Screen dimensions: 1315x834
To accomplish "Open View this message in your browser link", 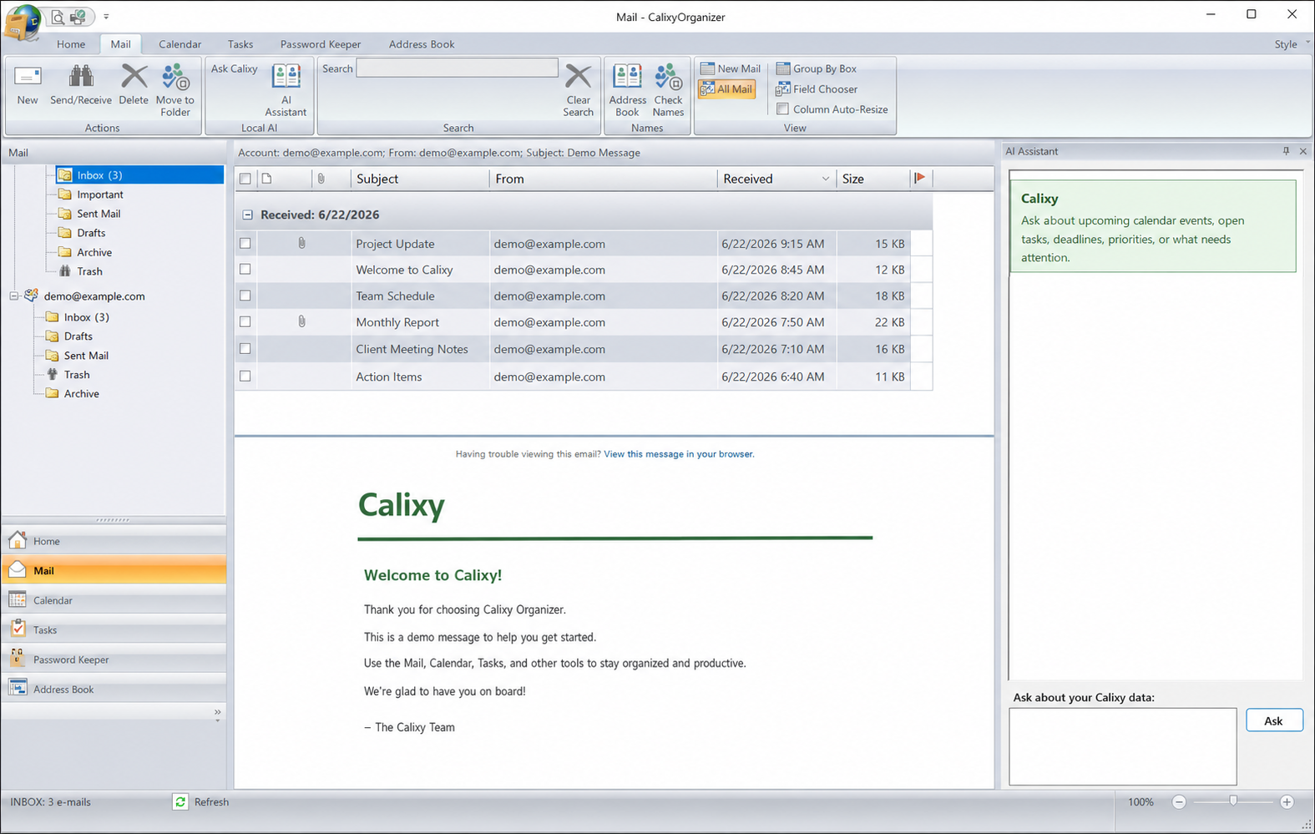I will [679, 454].
